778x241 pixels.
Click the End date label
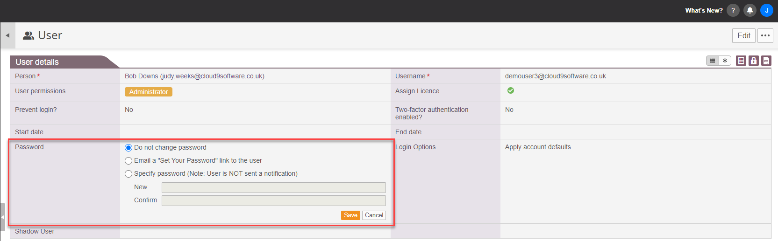click(x=408, y=132)
